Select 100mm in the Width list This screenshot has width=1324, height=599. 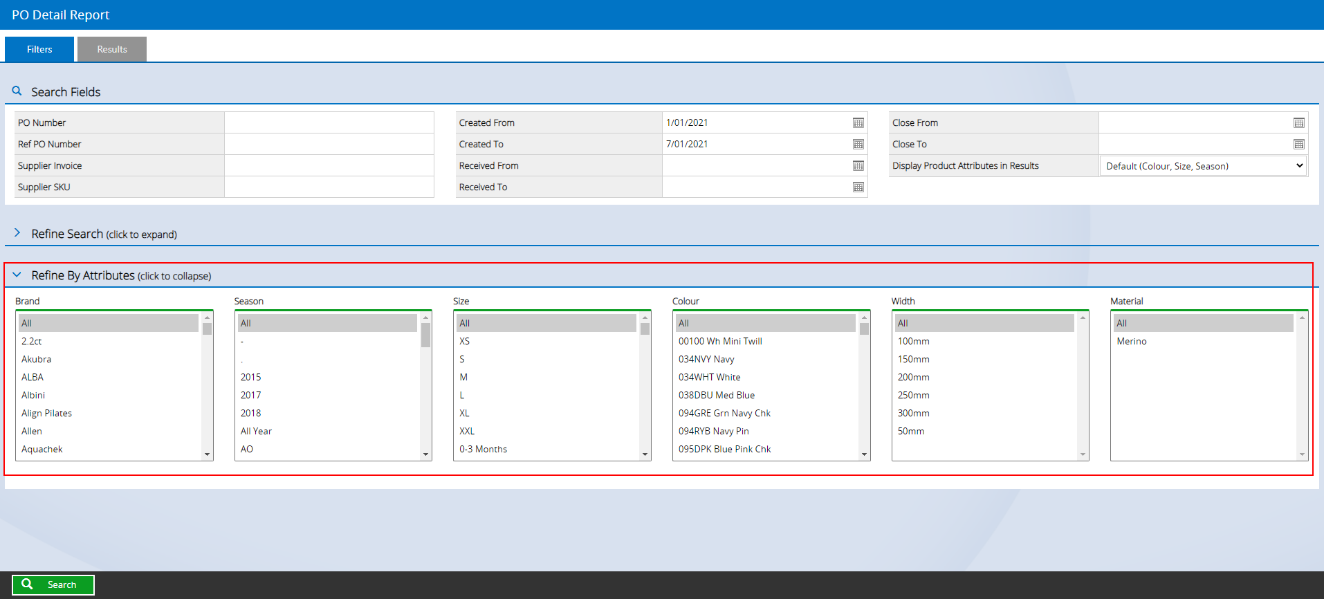[x=984, y=341]
